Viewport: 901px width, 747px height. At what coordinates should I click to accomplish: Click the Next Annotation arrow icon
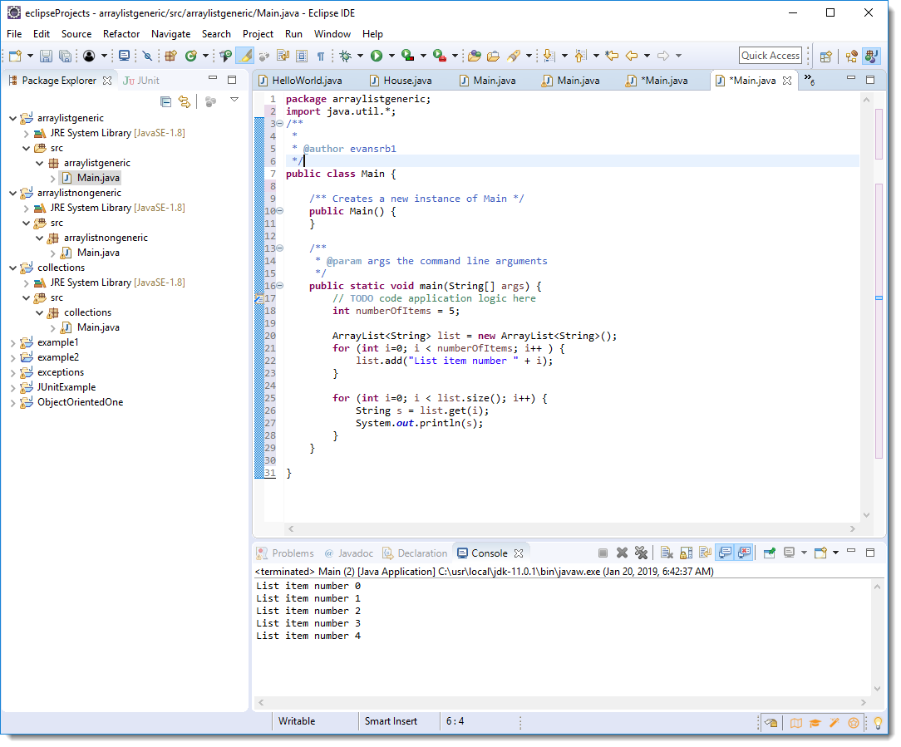click(x=549, y=56)
